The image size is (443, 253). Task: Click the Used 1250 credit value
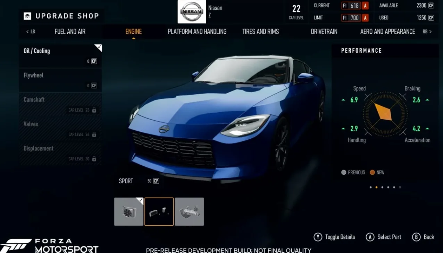(x=421, y=18)
